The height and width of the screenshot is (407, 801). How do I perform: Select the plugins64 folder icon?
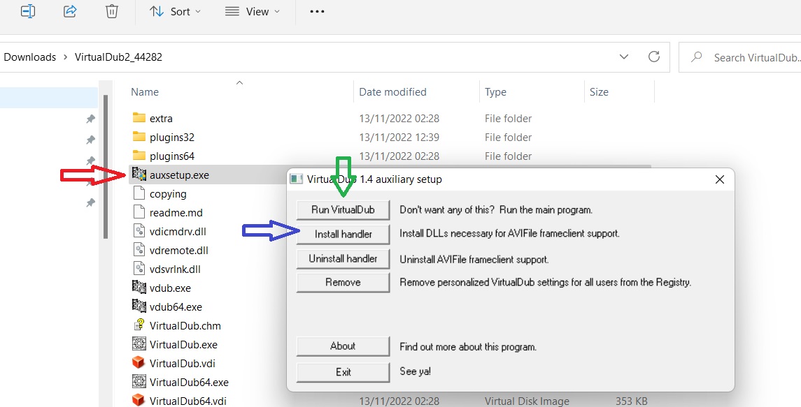coord(139,156)
